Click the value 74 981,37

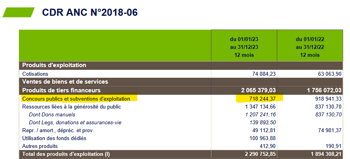tap(330, 131)
